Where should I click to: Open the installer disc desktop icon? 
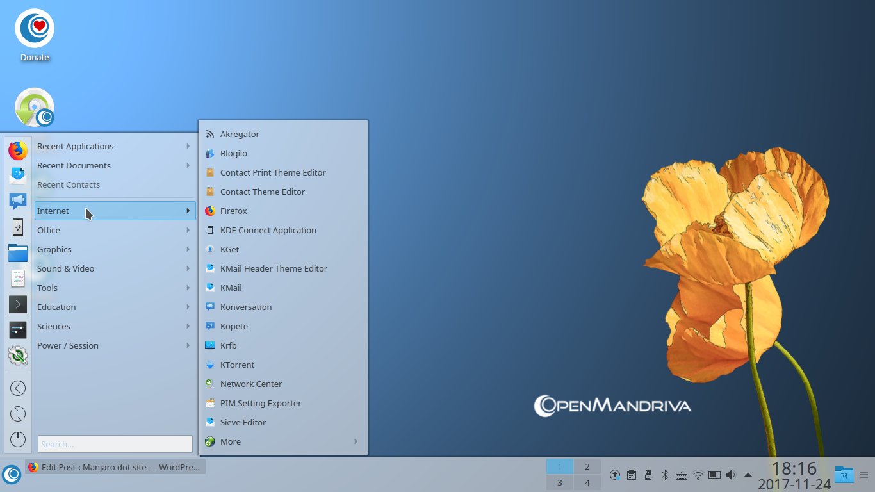pos(35,107)
